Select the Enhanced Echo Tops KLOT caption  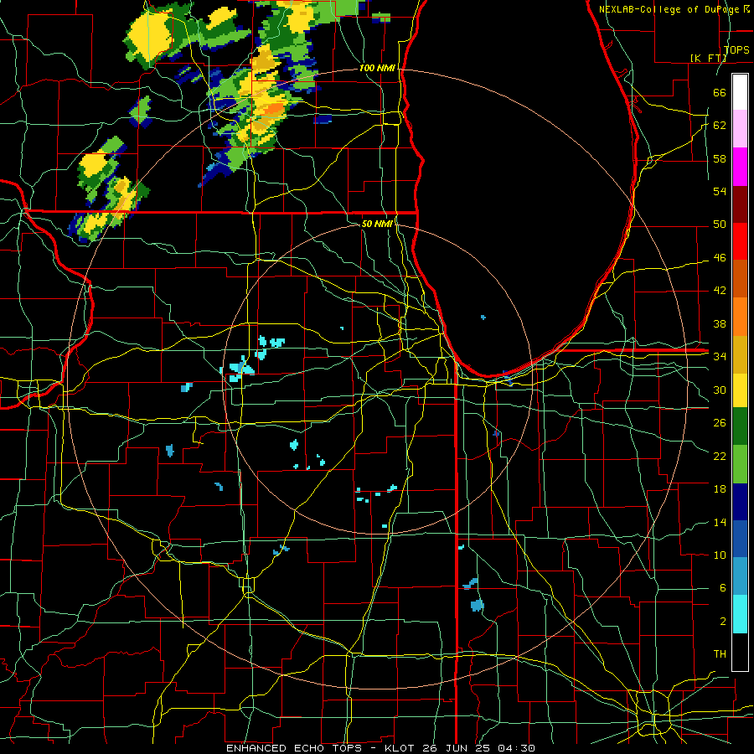point(380,748)
